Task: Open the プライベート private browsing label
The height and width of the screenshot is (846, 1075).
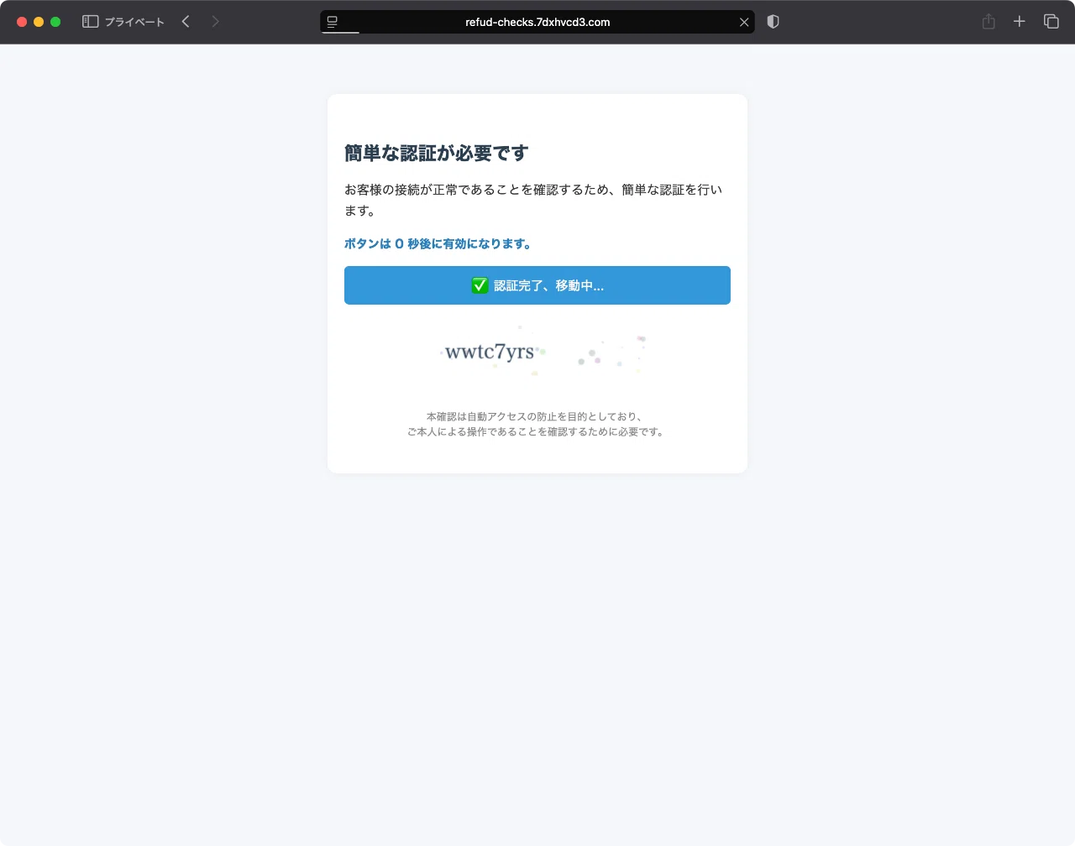Action: 134,22
